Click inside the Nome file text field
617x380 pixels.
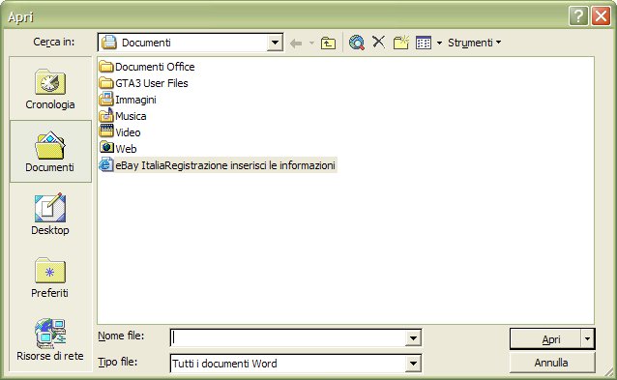pyautogui.click(x=288, y=337)
